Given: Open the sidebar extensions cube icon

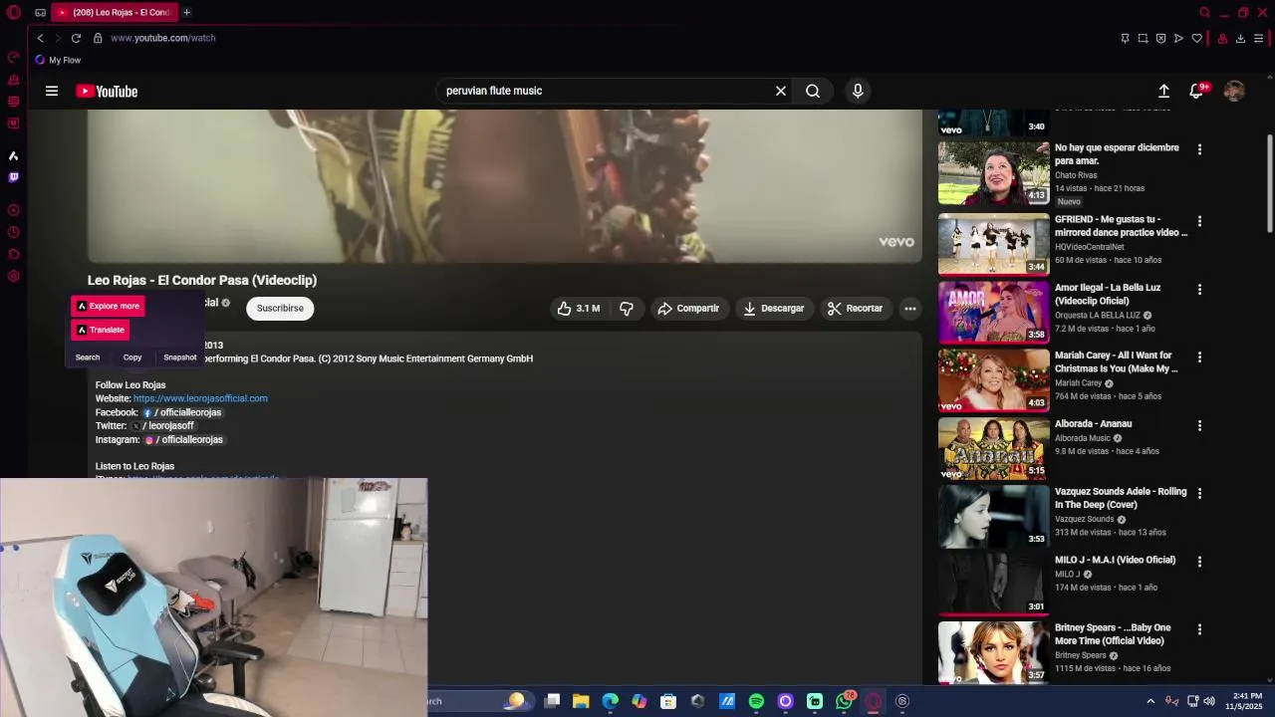Looking at the screenshot, I should pyautogui.click(x=13, y=254).
